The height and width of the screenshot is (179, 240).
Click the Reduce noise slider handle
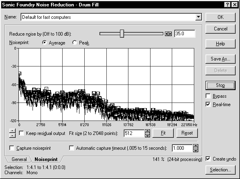[x=122, y=34]
